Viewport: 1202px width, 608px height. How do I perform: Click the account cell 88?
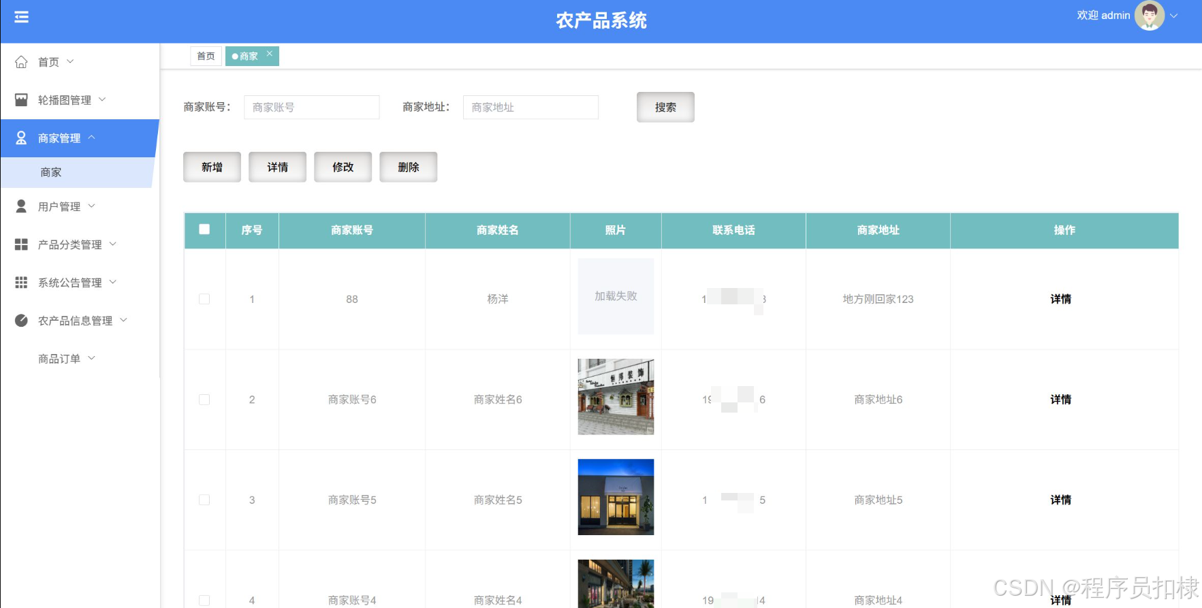click(x=352, y=299)
